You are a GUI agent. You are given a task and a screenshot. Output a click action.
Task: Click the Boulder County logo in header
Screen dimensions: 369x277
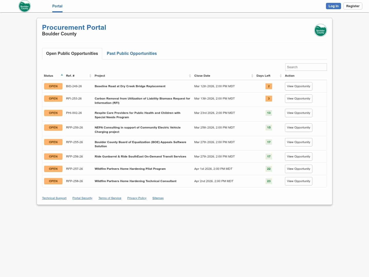click(x=25, y=6)
